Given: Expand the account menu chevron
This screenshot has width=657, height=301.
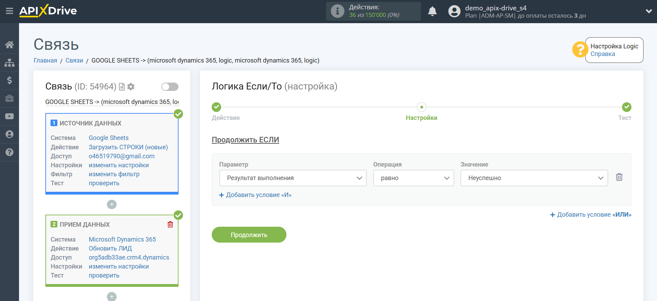Looking at the screenshot, I should 649,11.
